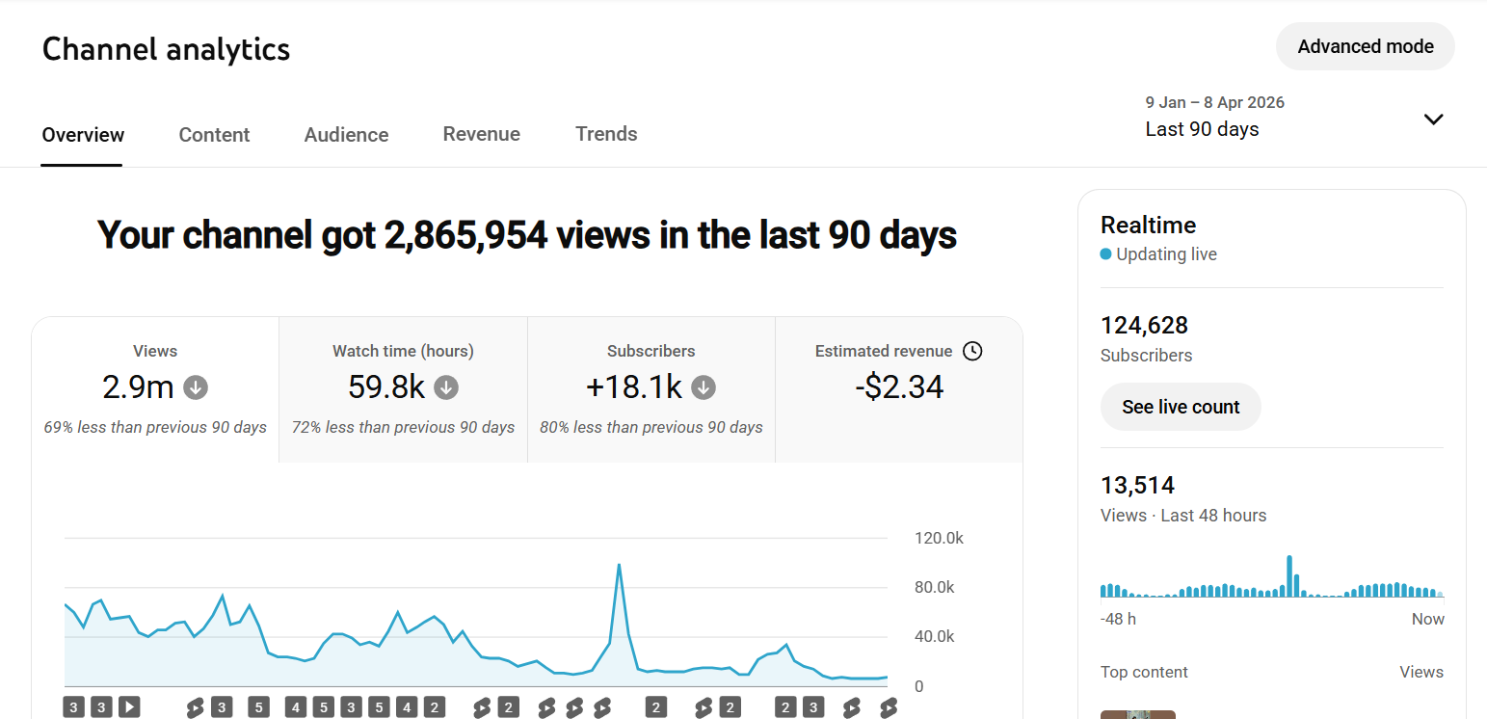Click the down-arrow icon beside +18.1k subscribers

point(704,387)
